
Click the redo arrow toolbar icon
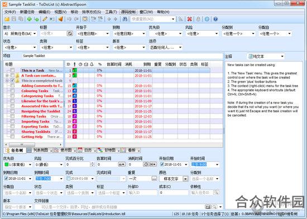[x=76, y=19]
